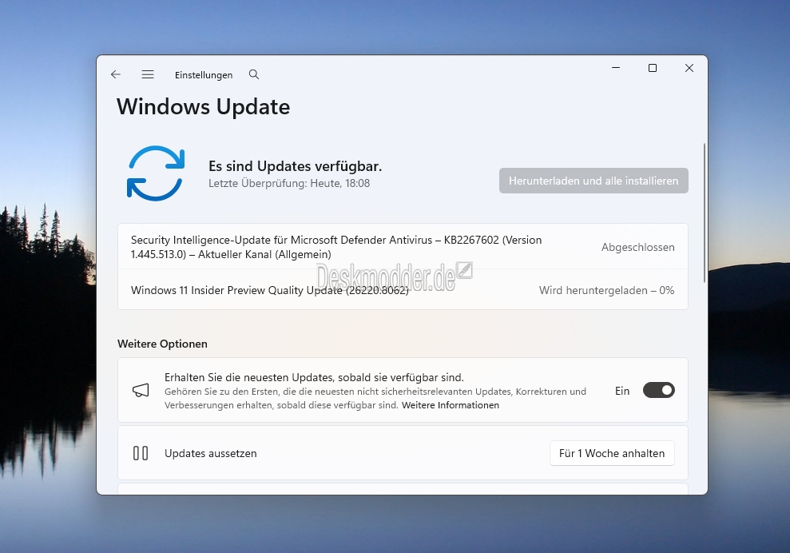The height and width of the screenshot is (553, 790).
Task: Click the search magnifier icon
Action: 254,74
